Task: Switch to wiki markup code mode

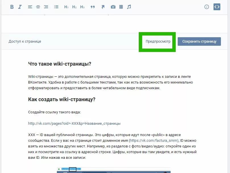Action: click(217, 7)
